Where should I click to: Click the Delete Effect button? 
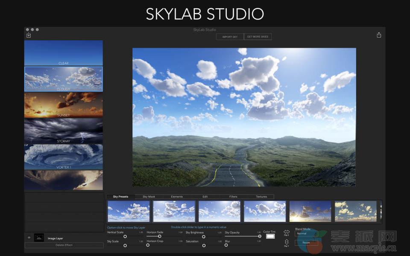tap(64, 245)
